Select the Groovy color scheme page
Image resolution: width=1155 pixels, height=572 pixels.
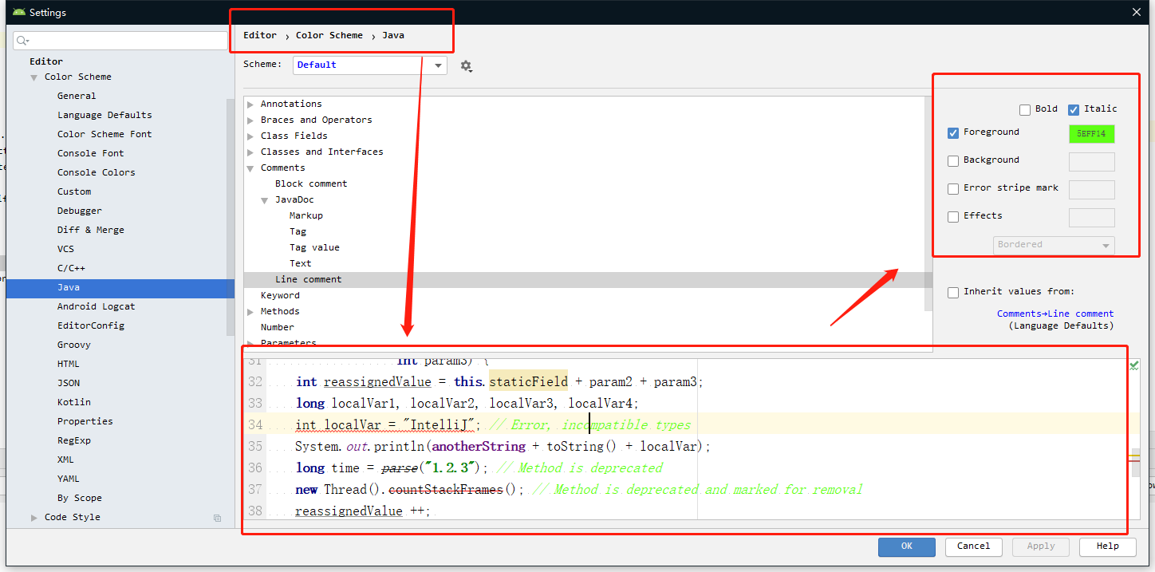(x=74, y=345)
